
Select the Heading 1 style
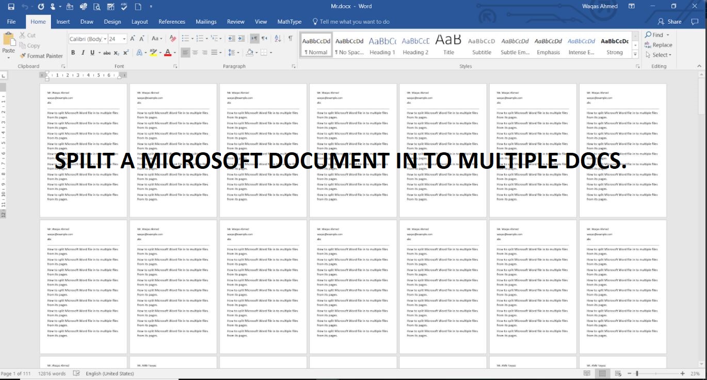coord(382,45)
